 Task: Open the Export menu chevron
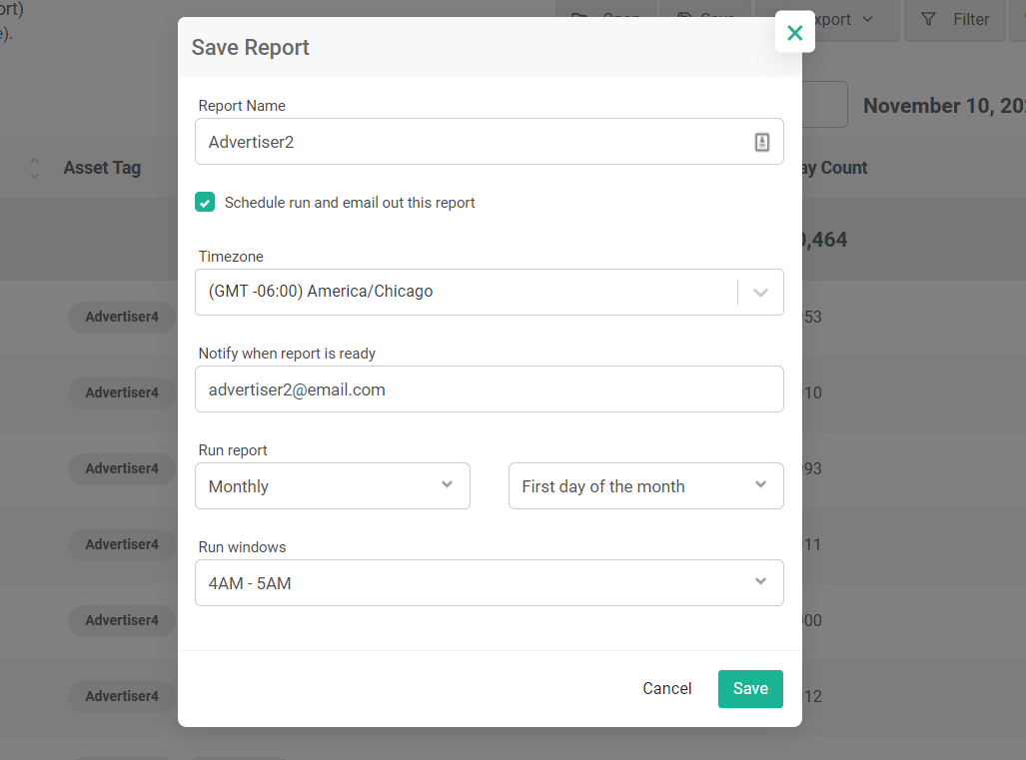(867, 20)
